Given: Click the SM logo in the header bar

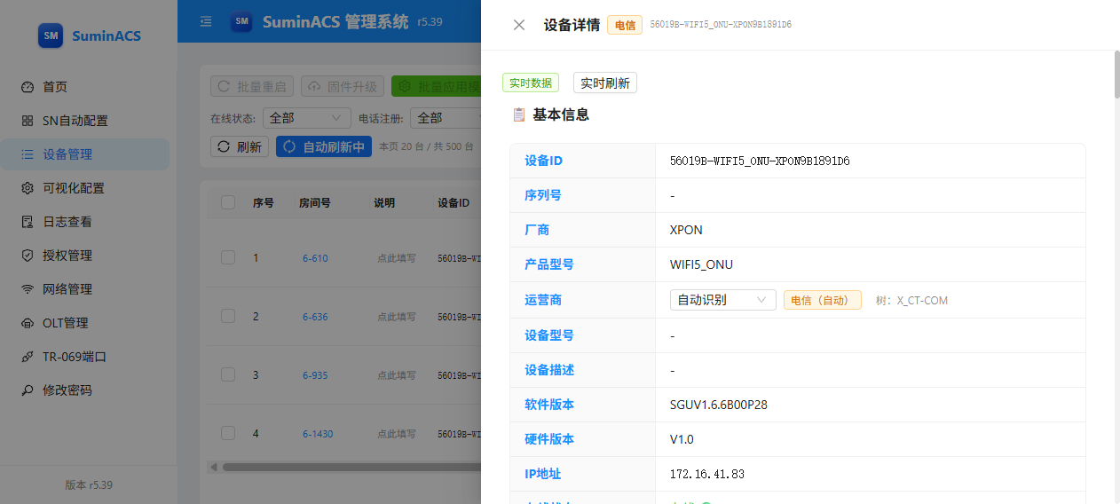Looking at the screenshot, I should pyautogui.click(x=241, y=21).
